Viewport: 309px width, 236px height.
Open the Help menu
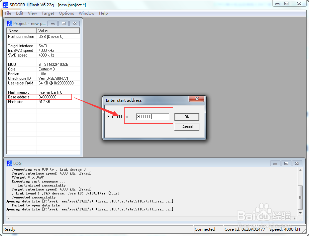coord(103,13)
